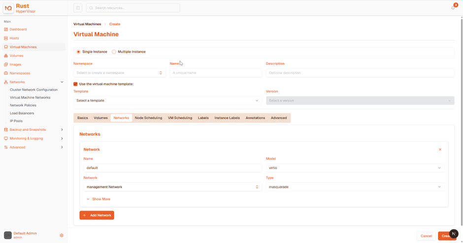Open the notifications bell icon
The image size is (463, 243).
tap(453, 8)
